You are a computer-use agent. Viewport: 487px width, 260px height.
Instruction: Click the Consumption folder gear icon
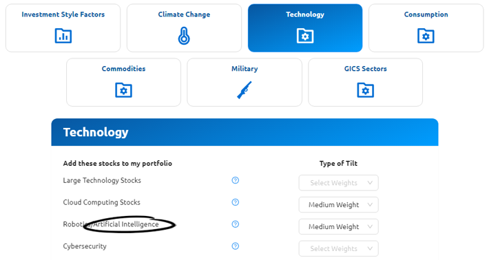(x=426, y=36)
